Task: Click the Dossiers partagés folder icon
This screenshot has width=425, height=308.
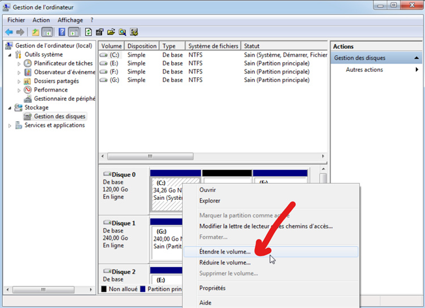Action: pos(27,82)
